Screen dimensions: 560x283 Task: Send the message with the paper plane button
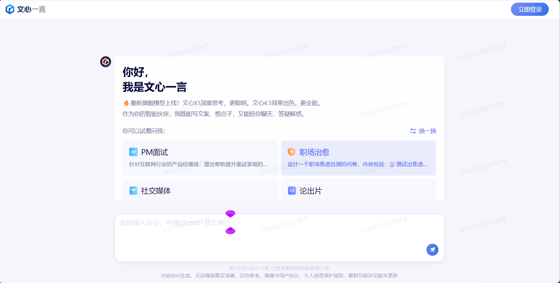coord(432,250)
